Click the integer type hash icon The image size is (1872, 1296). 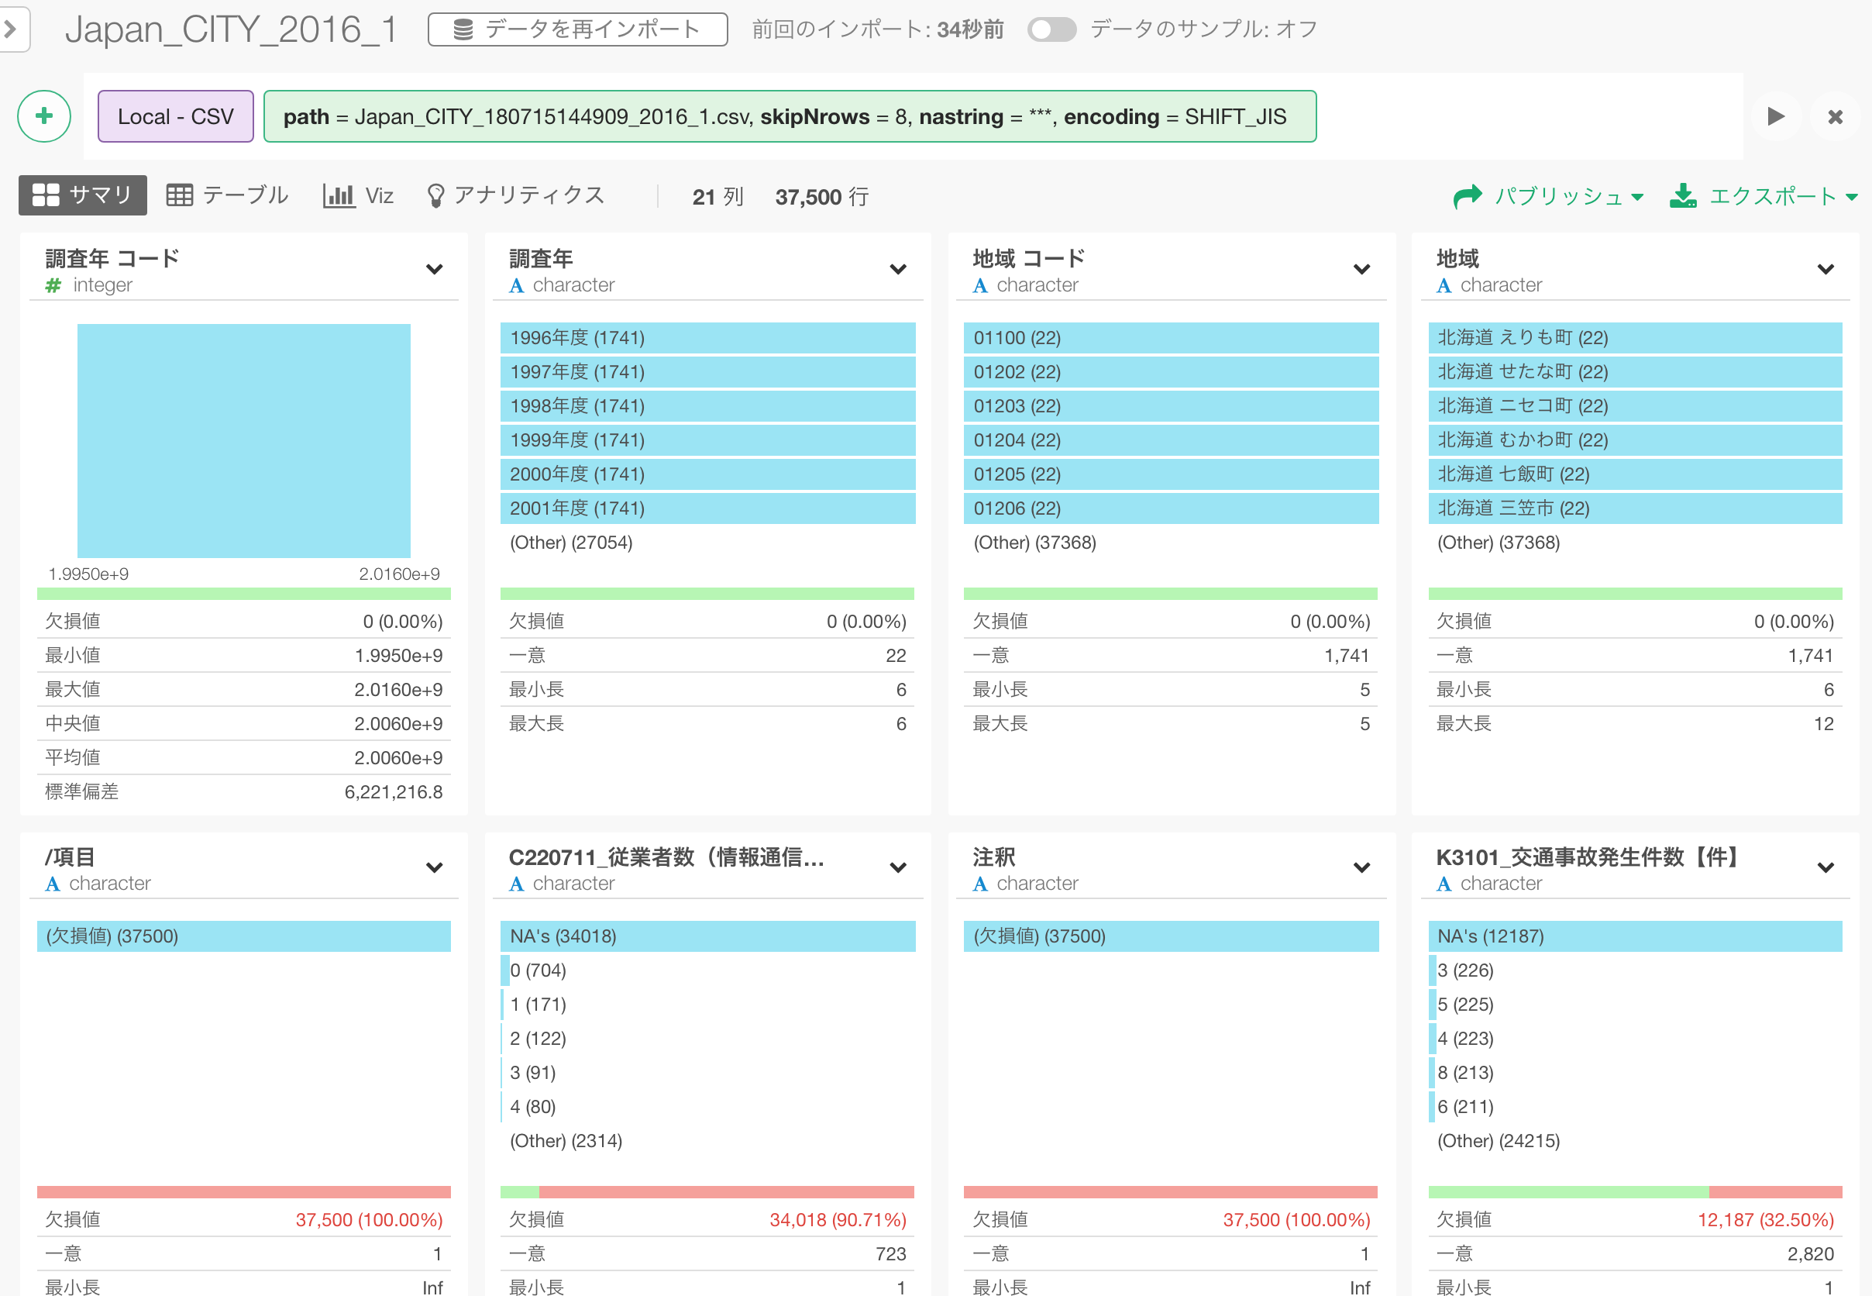[53, 285]
